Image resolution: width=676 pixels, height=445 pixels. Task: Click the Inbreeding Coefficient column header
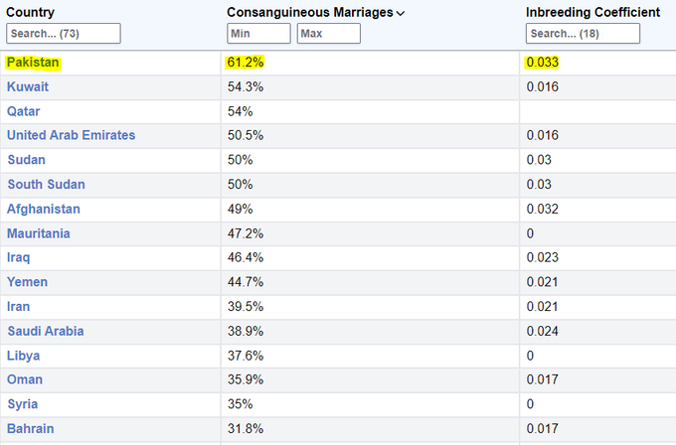point(594,12)
